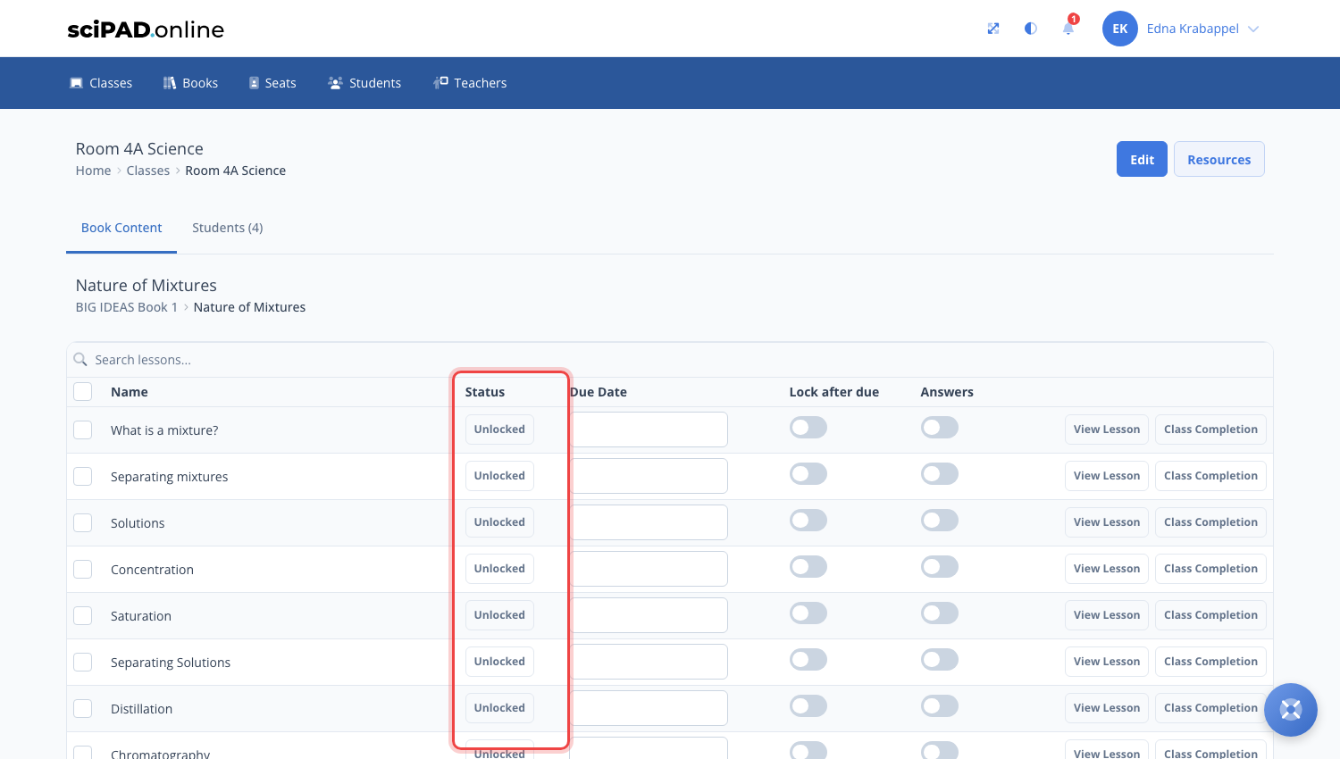
Task: Click due date field for What is a mixture?
Action: [649, 430]
